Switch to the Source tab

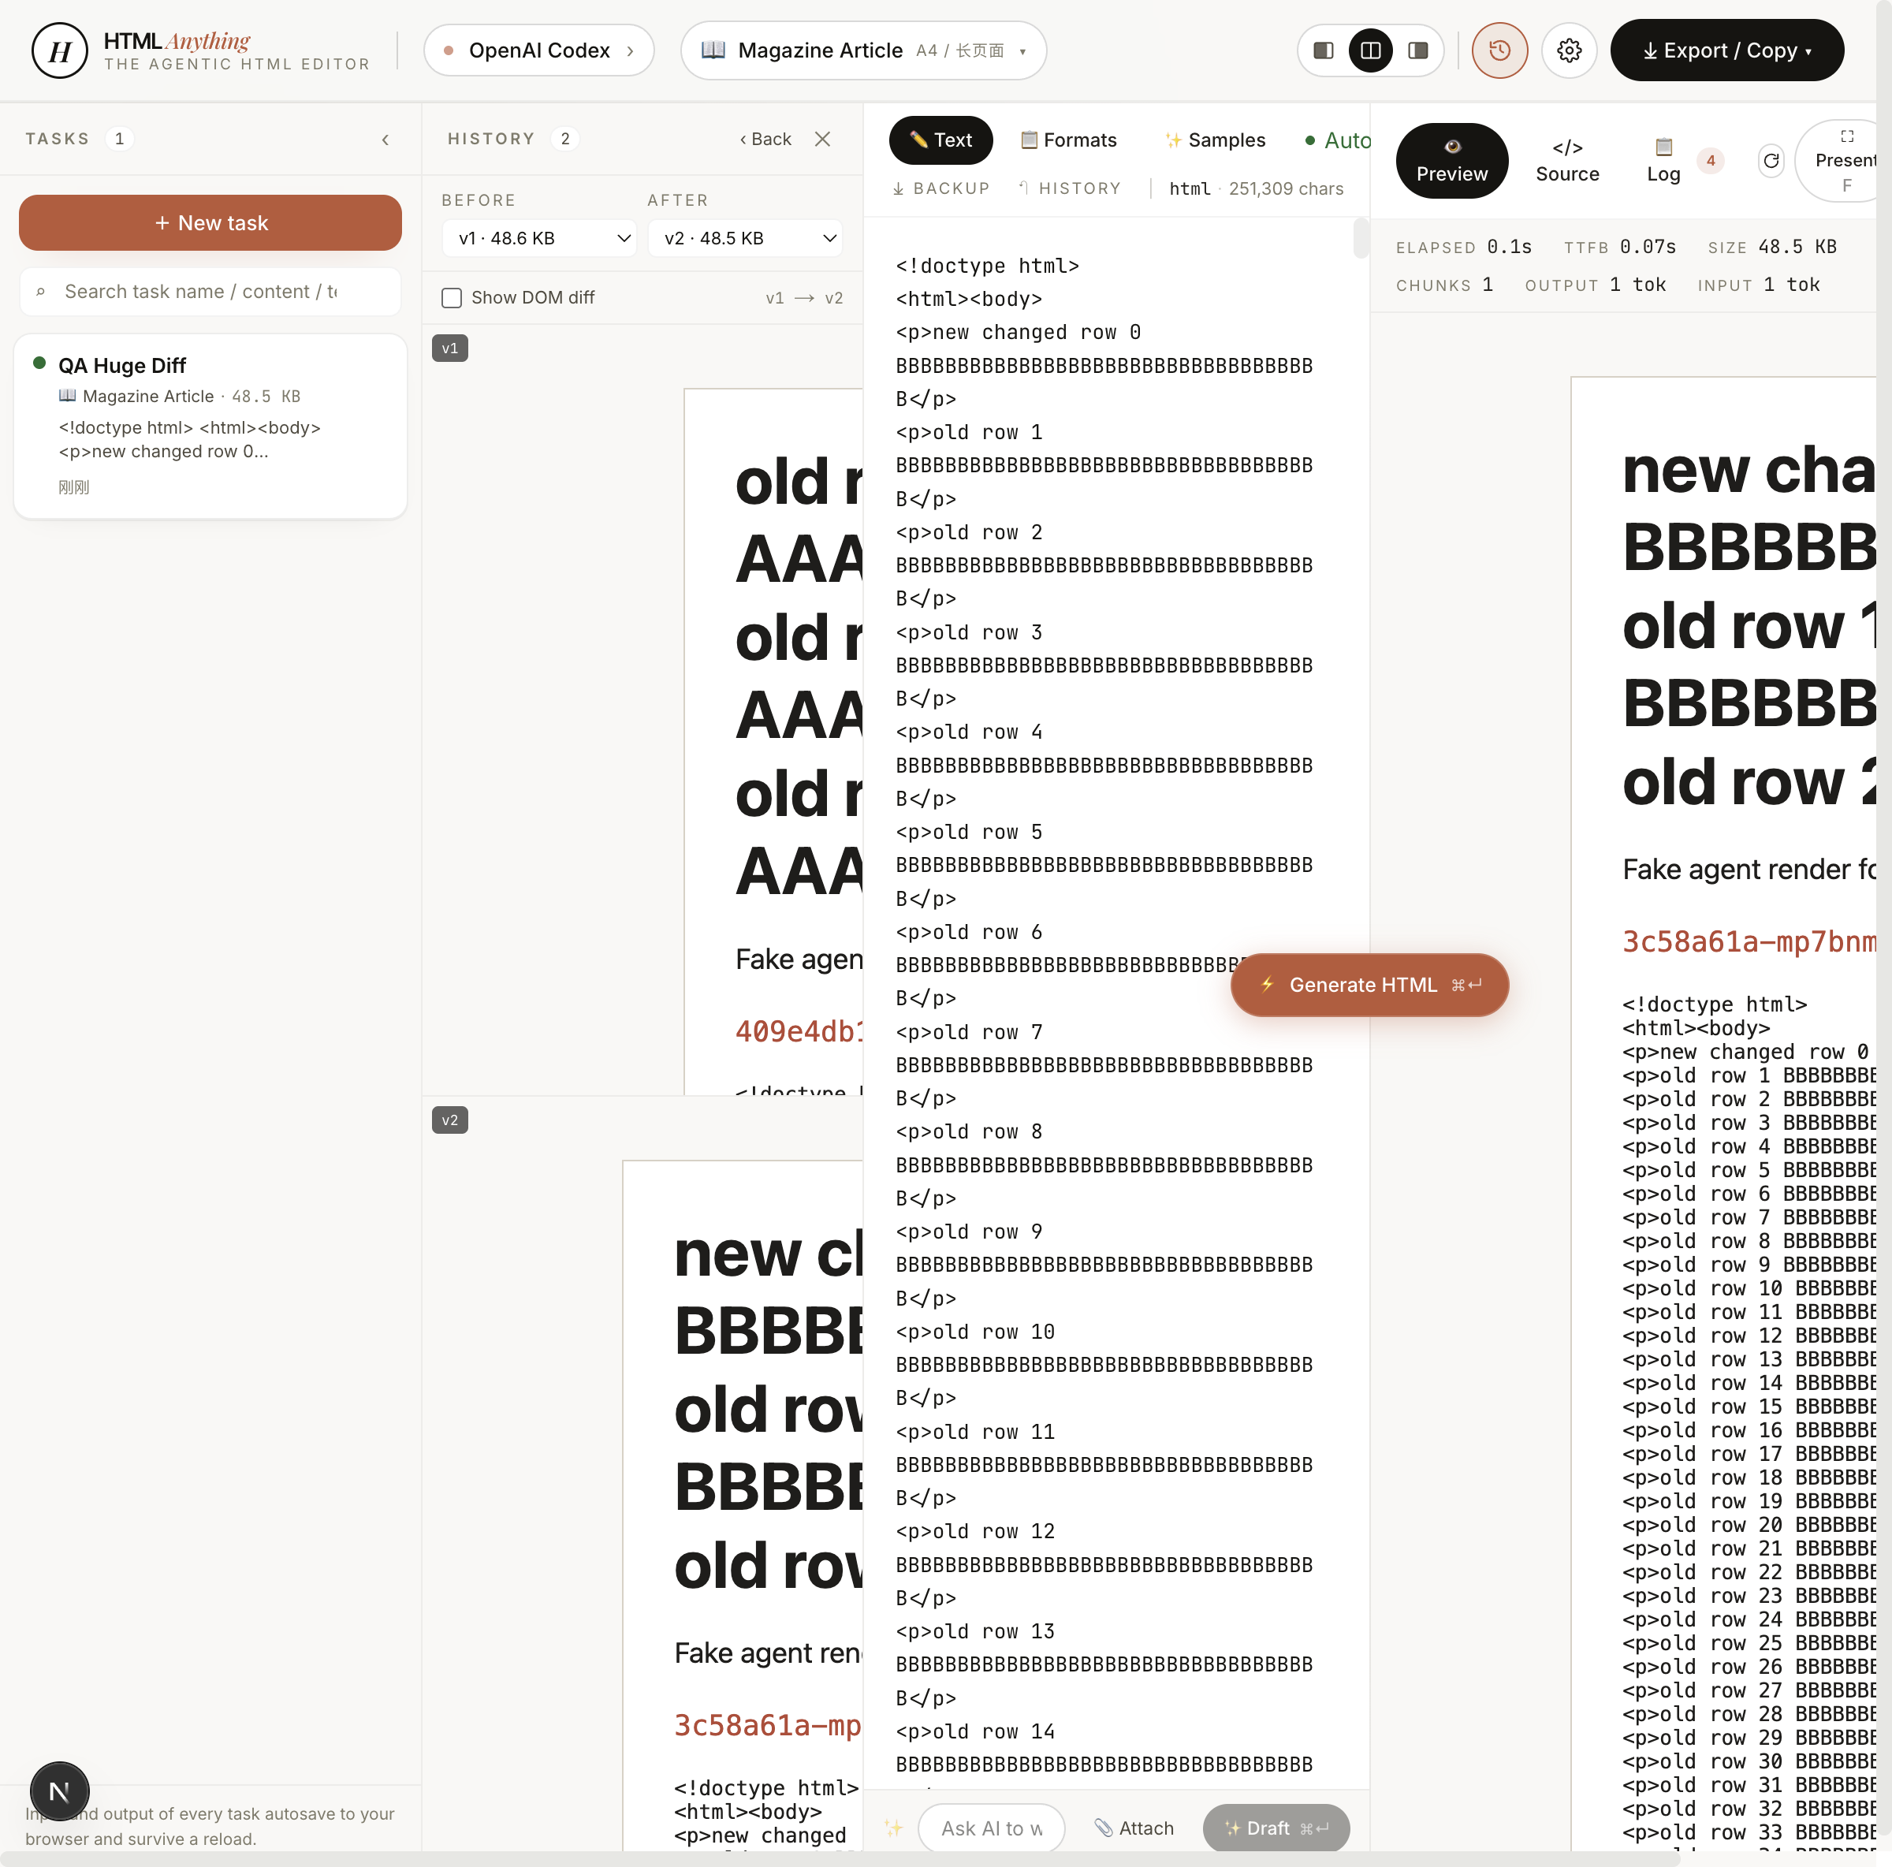1567,161
